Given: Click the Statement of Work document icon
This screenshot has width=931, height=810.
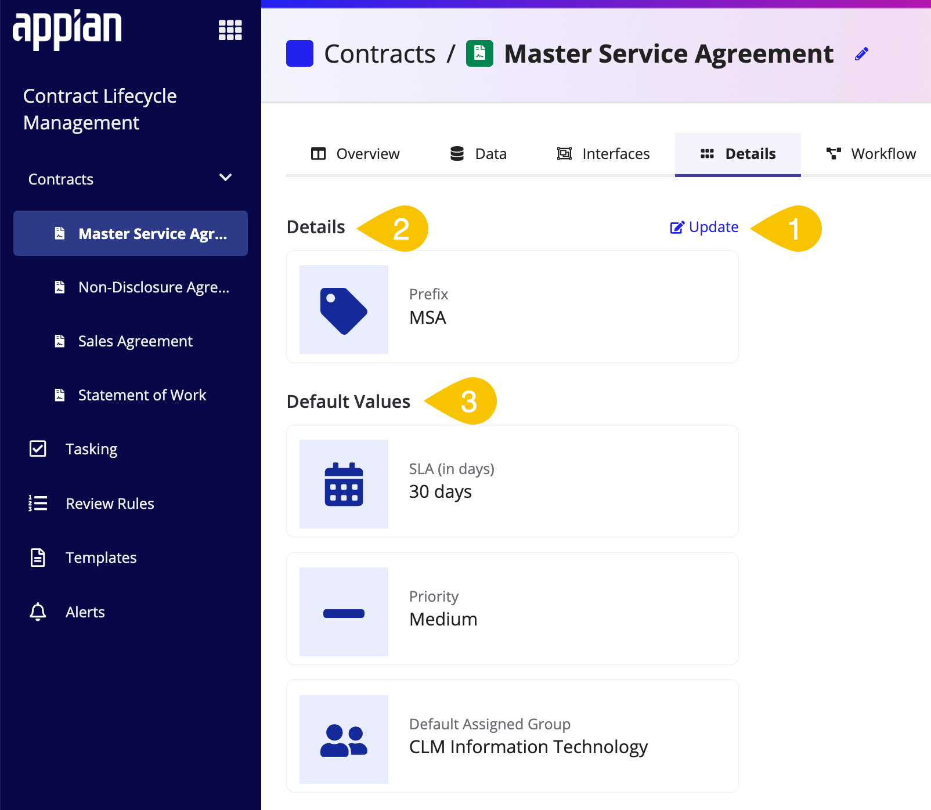Looking at the screenshot, I should pos(59,395).
